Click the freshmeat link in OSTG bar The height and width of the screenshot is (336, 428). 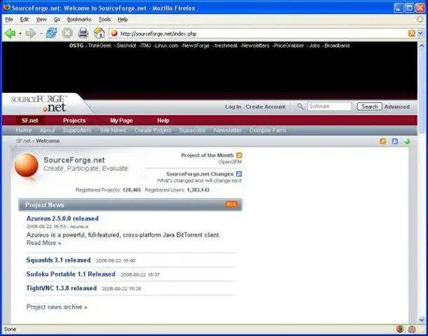(226, 45)
